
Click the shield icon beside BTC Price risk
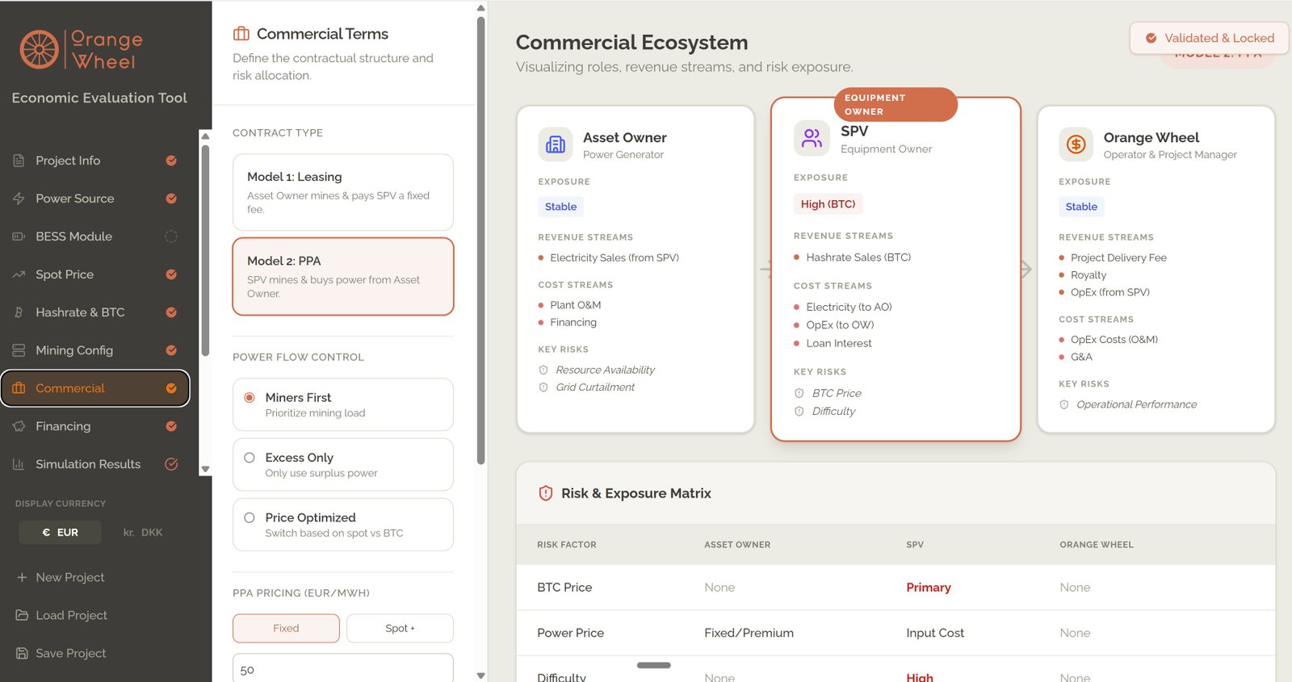(x=799, y=393)
